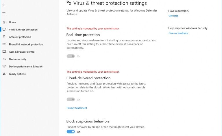Toggle the Real-time protection switch
The height and width of the screenshot is (136, 222).
[x=71, y=56]
